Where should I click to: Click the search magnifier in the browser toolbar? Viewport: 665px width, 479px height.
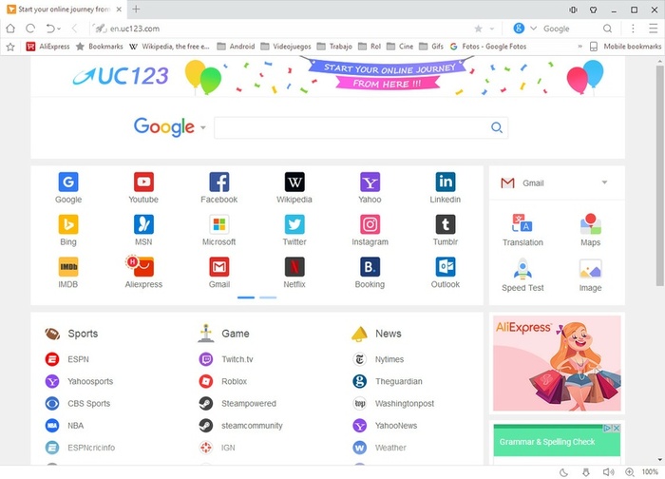tap(607, 29)
